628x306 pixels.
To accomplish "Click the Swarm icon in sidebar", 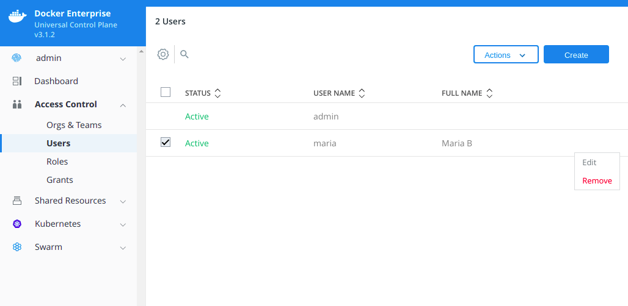I will tap(17, 247).
